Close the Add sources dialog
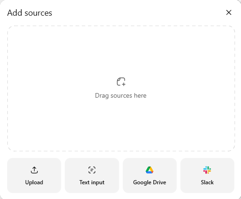 click(x=229, y=12)
